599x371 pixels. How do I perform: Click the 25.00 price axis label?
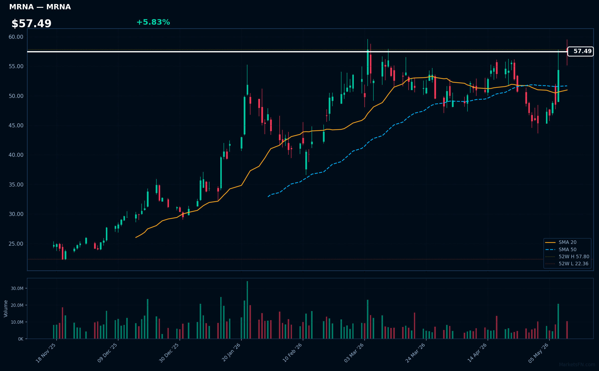tap(16, 244)
